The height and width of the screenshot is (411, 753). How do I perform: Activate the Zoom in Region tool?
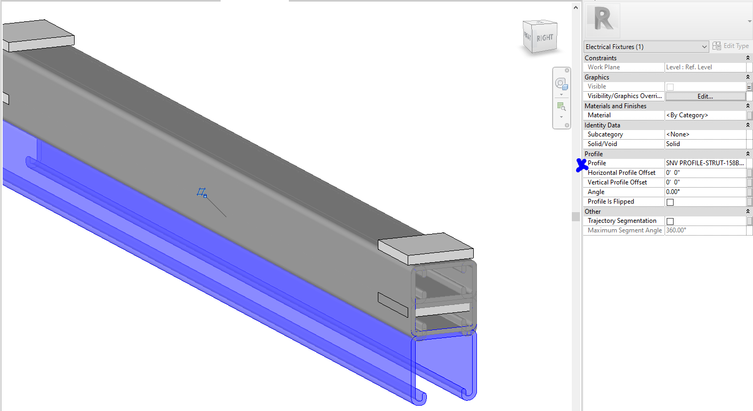(x=561, y=106)
